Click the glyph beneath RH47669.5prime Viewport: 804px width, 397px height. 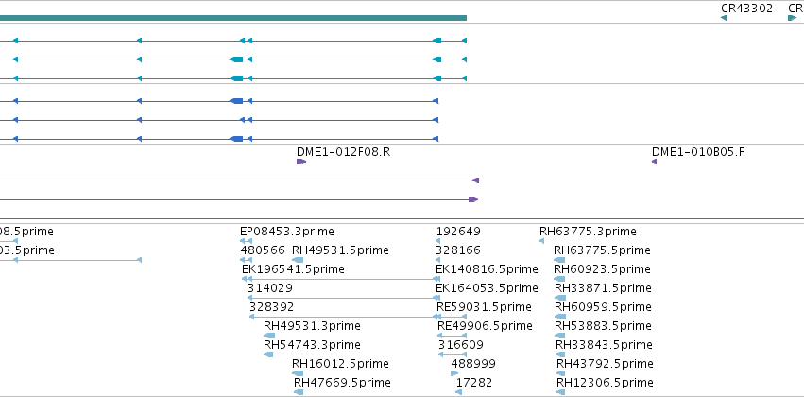coord(299,392)
